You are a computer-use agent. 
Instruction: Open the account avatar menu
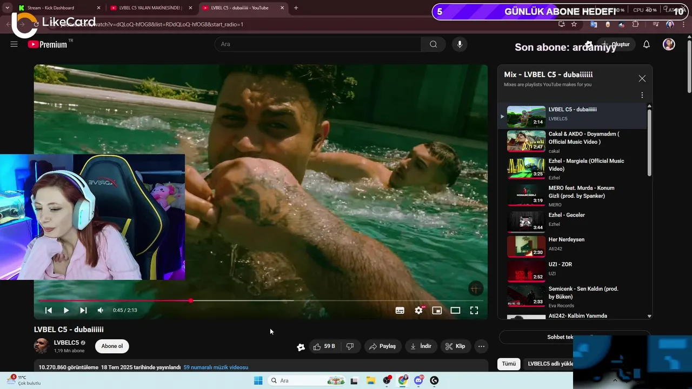[x=669, y=44]
